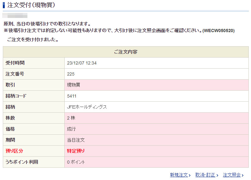Click the order number value 225
The height and width of the screenshot is (180, 251).
pos(71,74)
